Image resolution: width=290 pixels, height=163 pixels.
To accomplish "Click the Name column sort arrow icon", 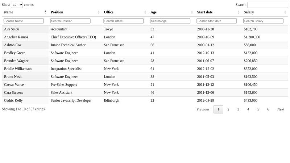I will click(x=45, y=12).
